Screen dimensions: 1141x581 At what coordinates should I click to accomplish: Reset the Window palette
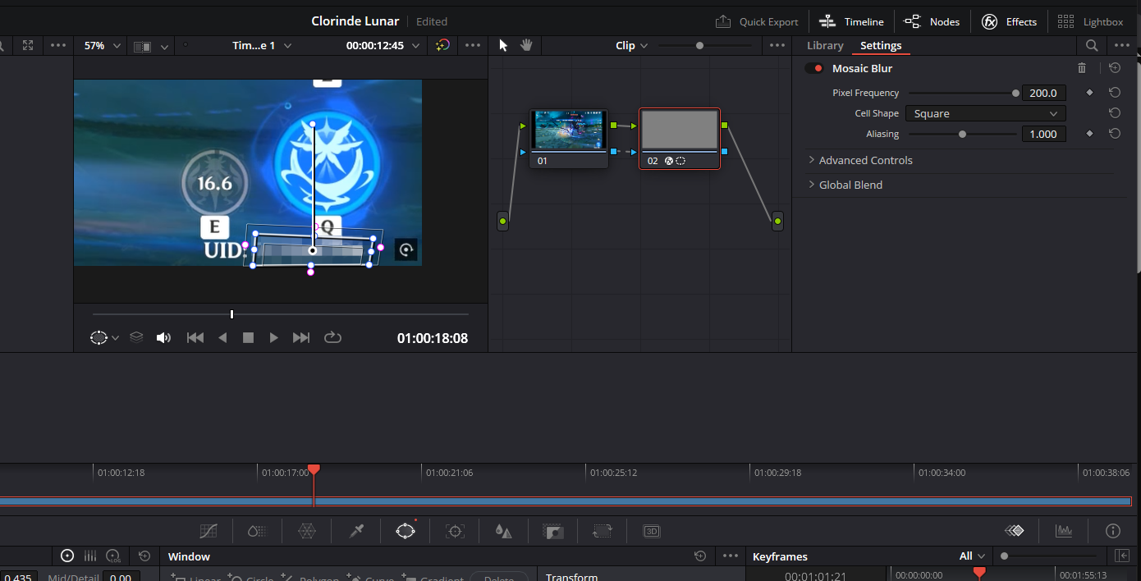[x=700, y=556]
